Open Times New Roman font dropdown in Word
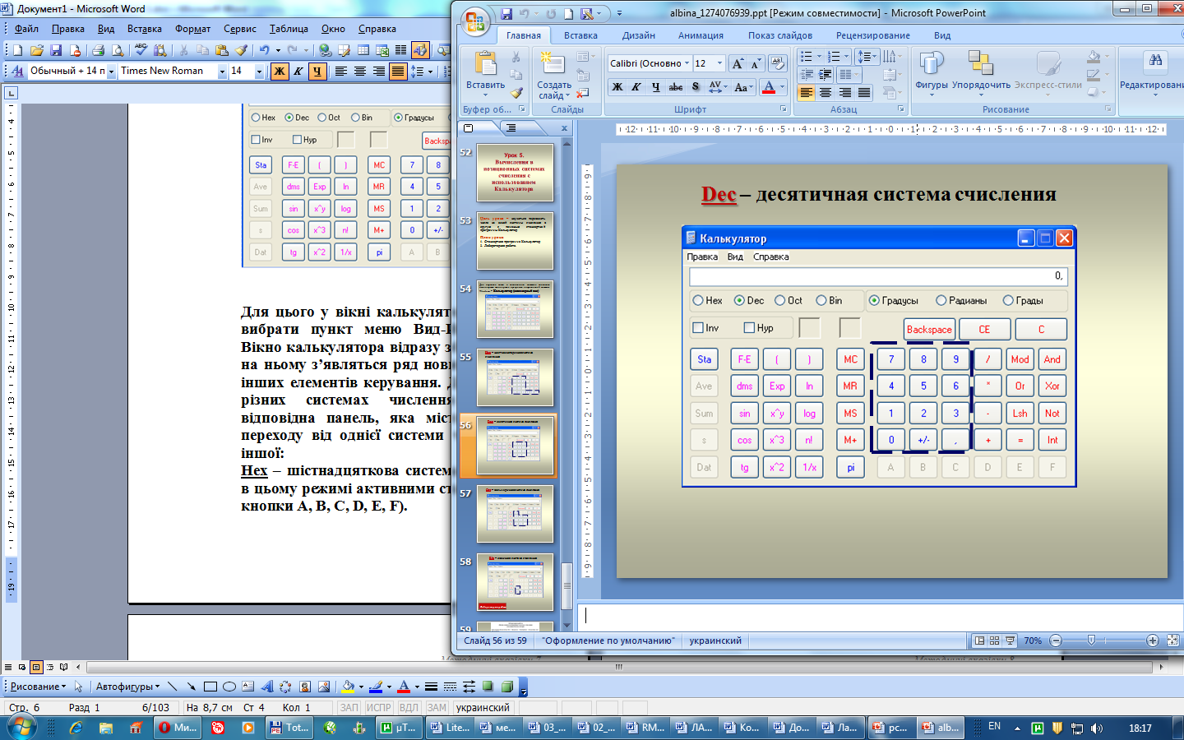Viewport: 1184px width, 740px height. click(222, 72)
